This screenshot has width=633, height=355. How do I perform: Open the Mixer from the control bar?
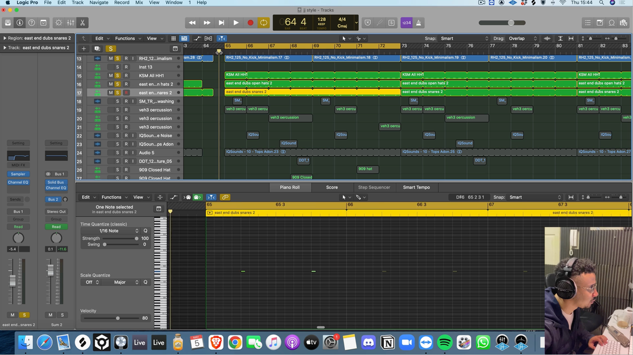pyautogui.click(x=70, y=23)
